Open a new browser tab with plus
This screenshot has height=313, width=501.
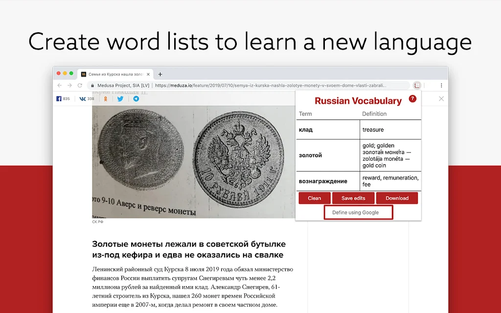[x=160, y=74]
